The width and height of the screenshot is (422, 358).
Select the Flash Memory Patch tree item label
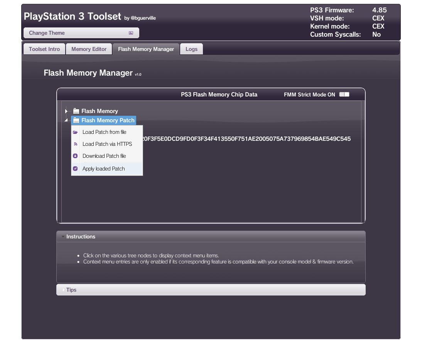tap(108, 120)
